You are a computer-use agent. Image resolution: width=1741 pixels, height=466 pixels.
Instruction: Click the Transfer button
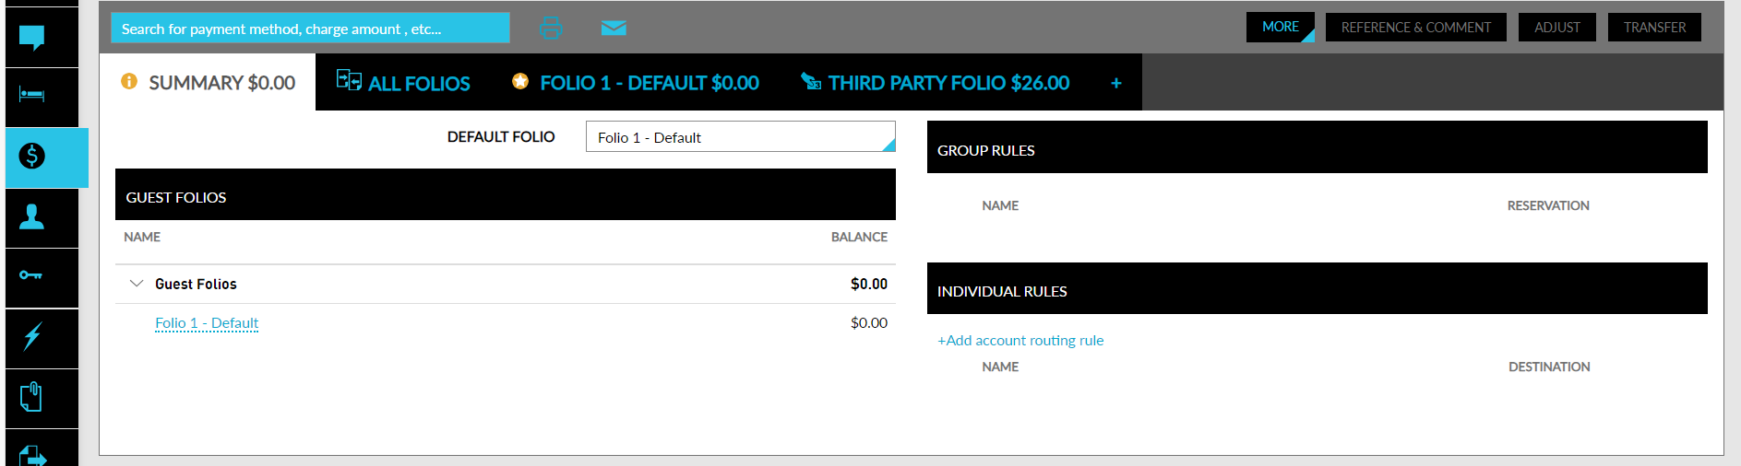click(1654, 28)
